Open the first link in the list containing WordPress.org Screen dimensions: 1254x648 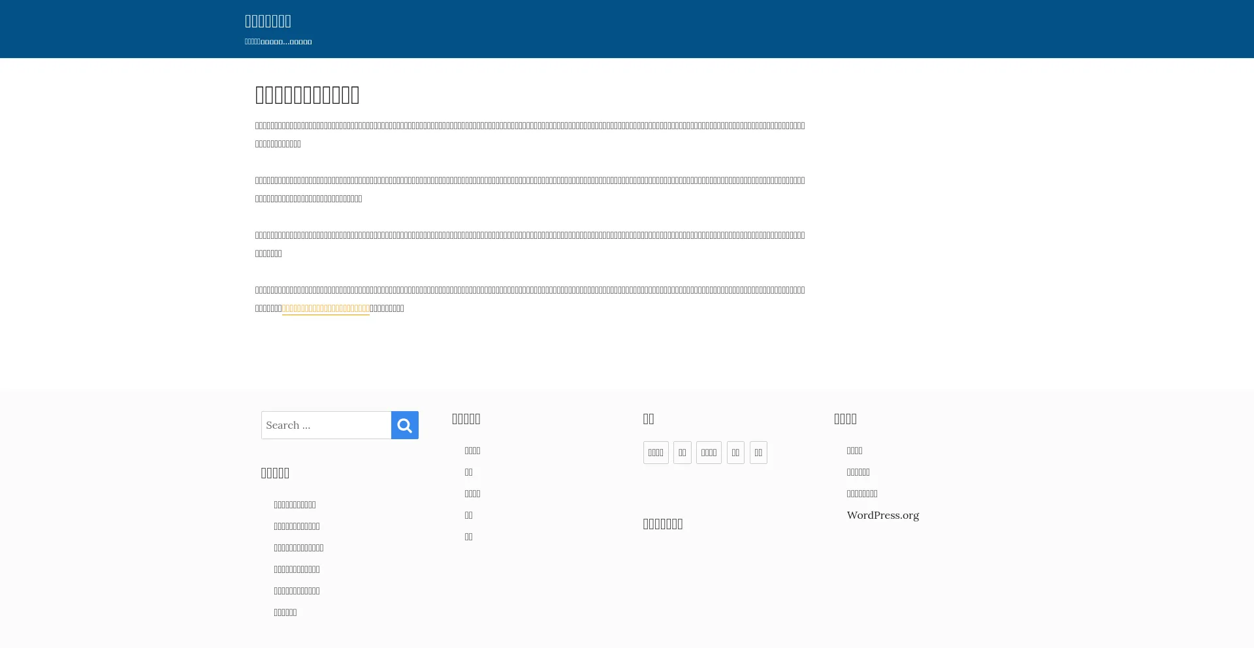[854, 450]
